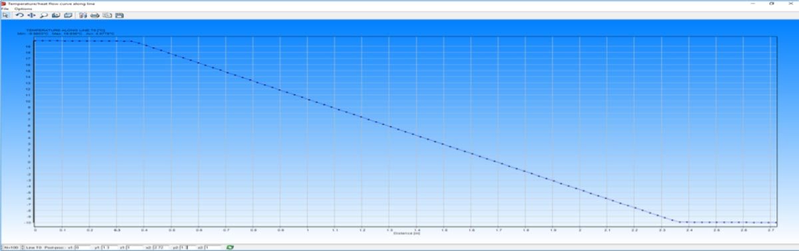Click the x-axis tick label "1"
799x251 pixels.
click(308, 230)
